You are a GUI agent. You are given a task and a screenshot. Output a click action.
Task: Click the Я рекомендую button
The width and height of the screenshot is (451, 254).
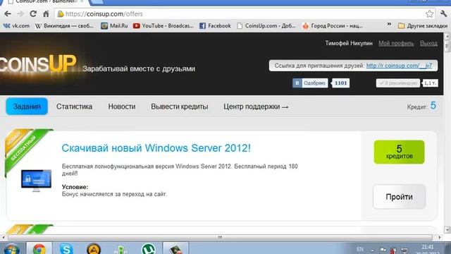pyautogui.click(x=398, y=83)
